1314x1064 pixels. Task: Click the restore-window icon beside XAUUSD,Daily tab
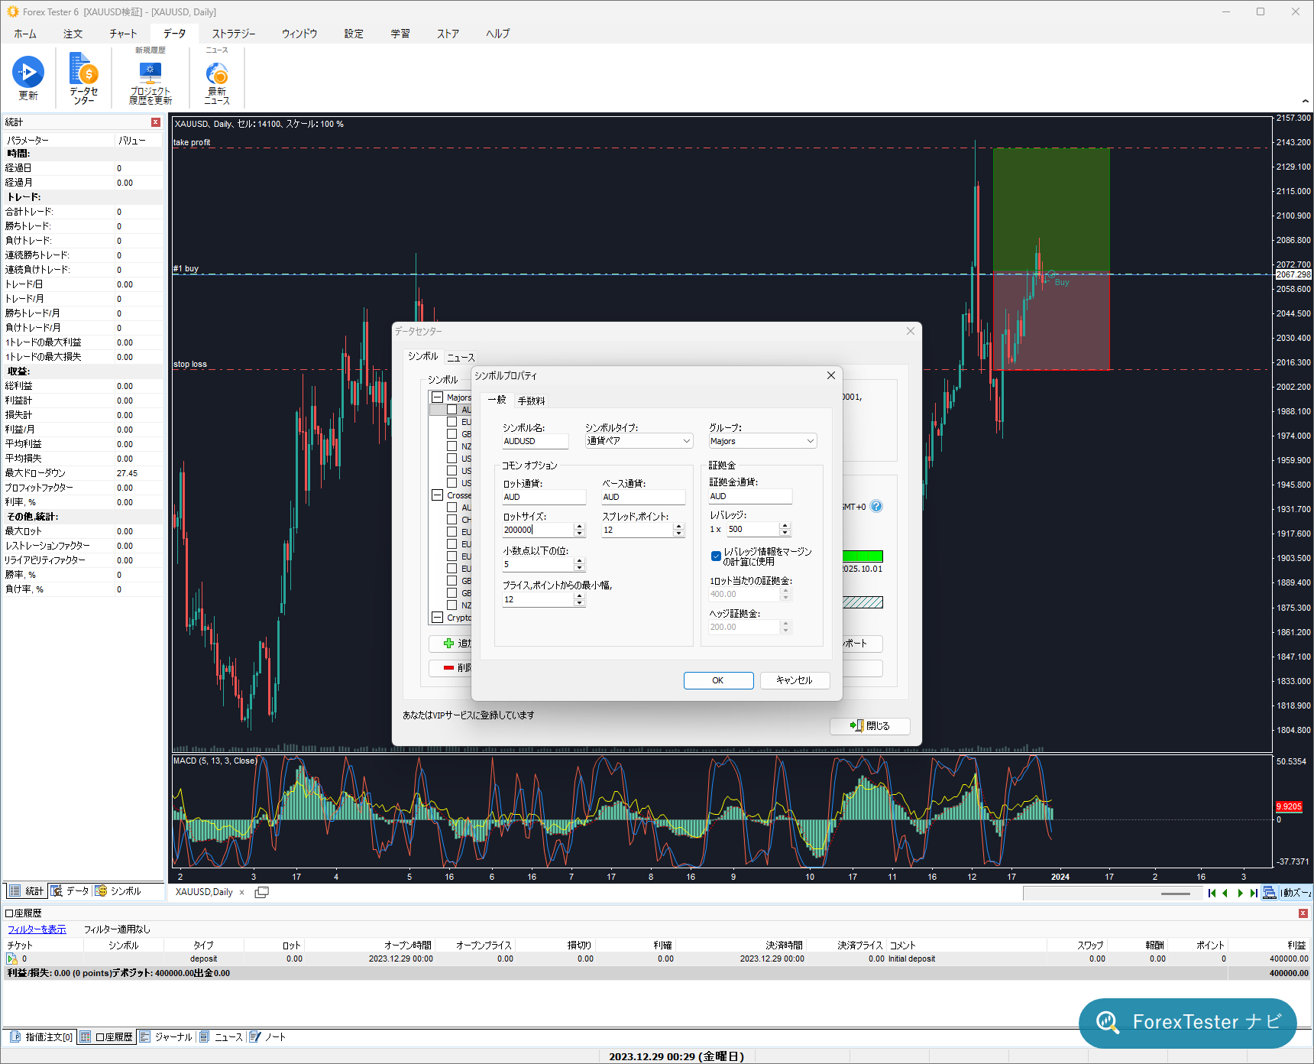[x=261, y=892]
